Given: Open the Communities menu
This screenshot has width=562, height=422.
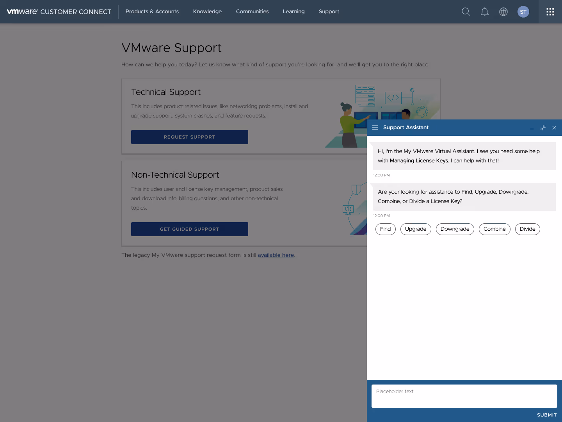Looking at the screenshot, I should (252, 12).
